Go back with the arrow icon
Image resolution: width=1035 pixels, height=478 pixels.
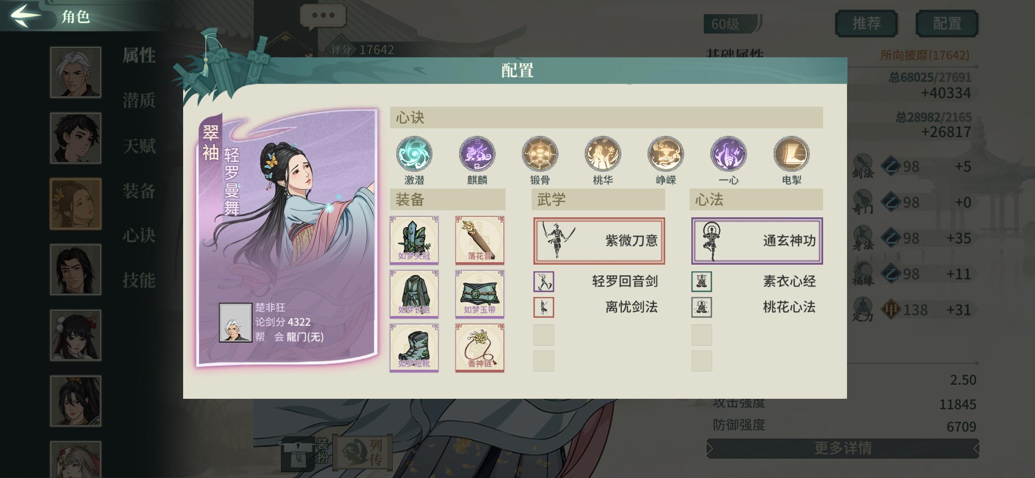click(26, 16)
